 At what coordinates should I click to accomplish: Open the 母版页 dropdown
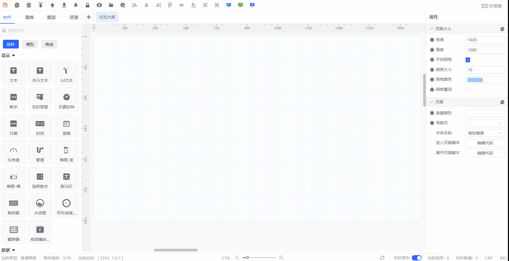pos(485,123)
